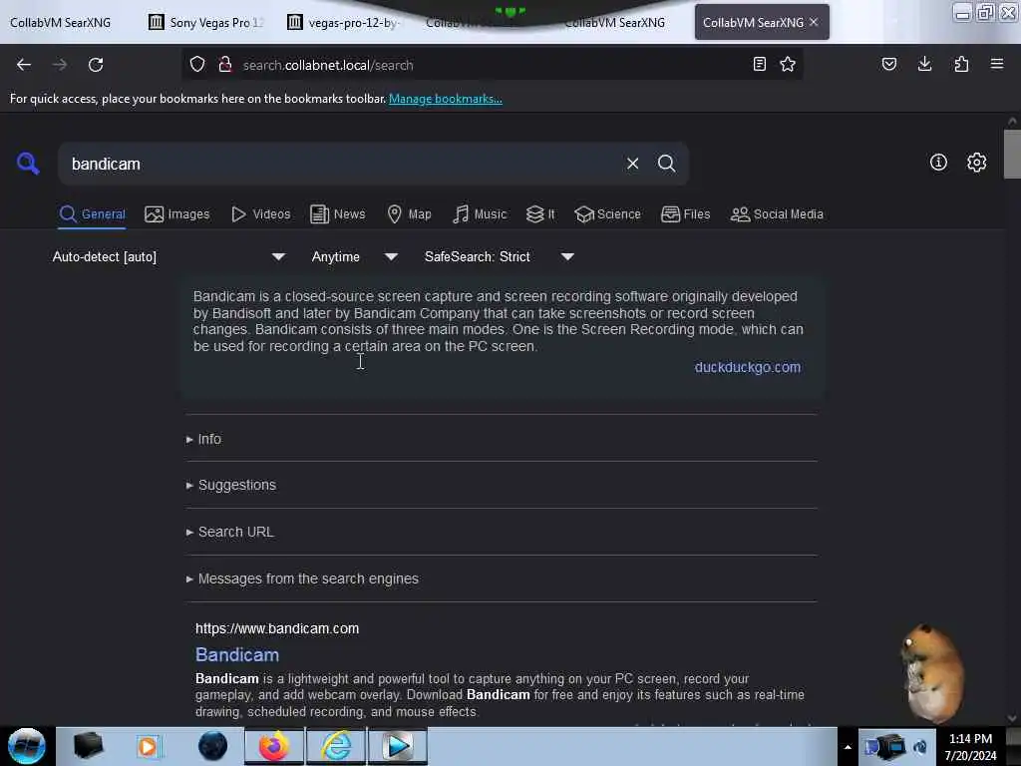Close the active CollabVM SearXNG tab
Viewport: 1021px width, 766px height.
pos(814,22)
